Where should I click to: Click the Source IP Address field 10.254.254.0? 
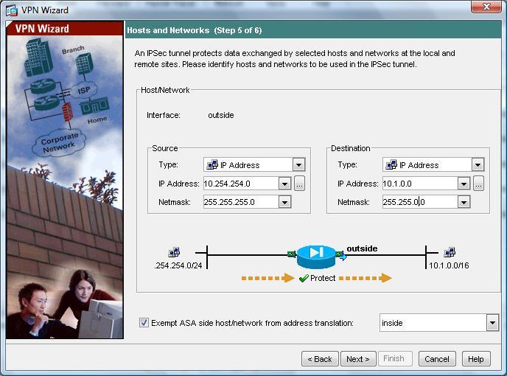241,184
